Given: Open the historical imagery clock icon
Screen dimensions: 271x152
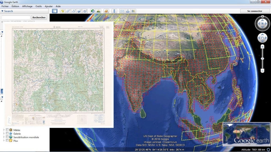Looking at the screenshot, I should [x=93, y=11].
